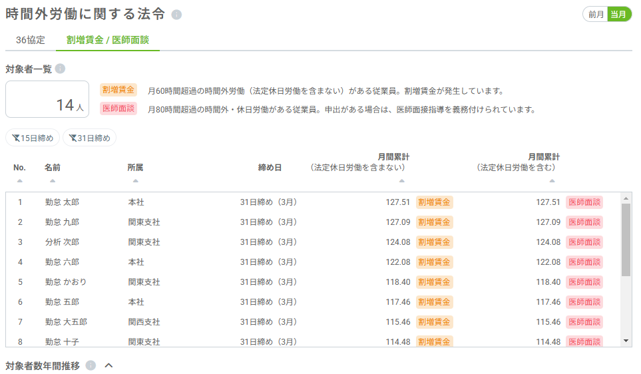This screenshot has width=641, height=374.
Task: Click the sort arrow under No. column
Action: point(19,180)
